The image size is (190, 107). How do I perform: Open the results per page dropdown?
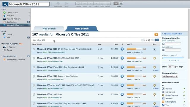pos(171,67)
